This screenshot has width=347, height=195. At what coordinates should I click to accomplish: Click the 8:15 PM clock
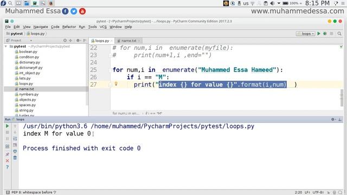pyautogui.click(x=317, y=3)
